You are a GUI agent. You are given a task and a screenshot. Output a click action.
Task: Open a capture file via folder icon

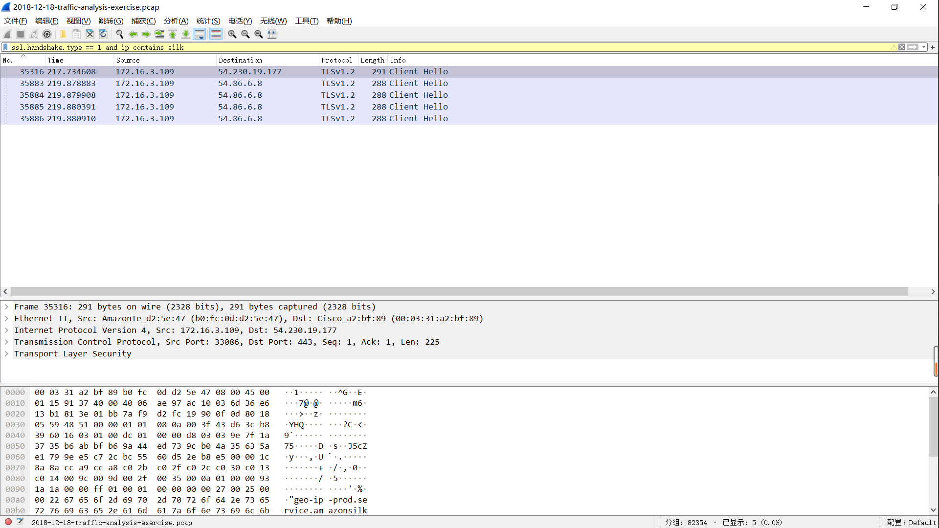tap(63, 34)
